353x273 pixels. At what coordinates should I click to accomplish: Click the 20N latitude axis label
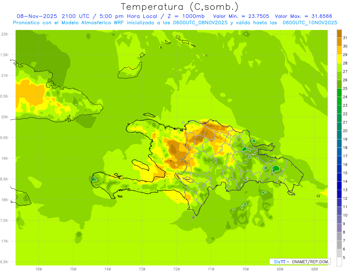pyautogui.click(x=5, y=117)
